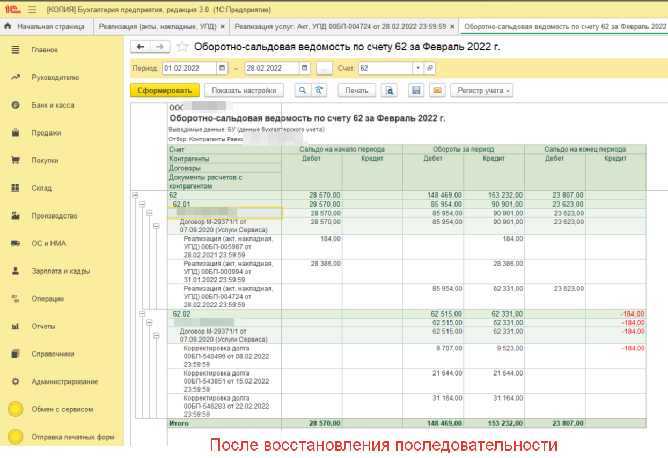The height and width of the screenshot is (458, 668).
Task: Click the find-next search icon
Action: click(319, 91)
